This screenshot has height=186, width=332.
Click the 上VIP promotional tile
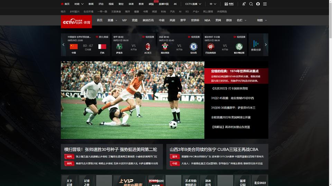click(130, 180)
